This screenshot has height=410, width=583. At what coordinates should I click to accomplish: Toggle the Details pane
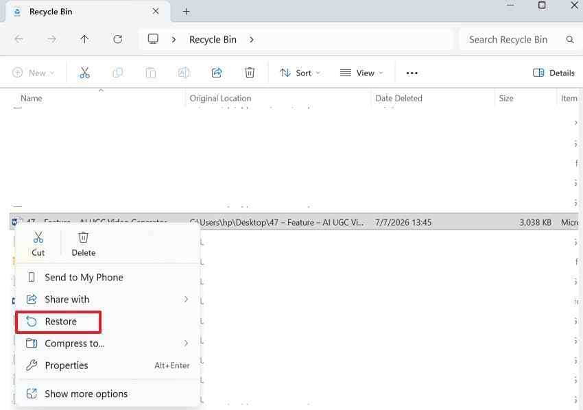pos(554,73)
